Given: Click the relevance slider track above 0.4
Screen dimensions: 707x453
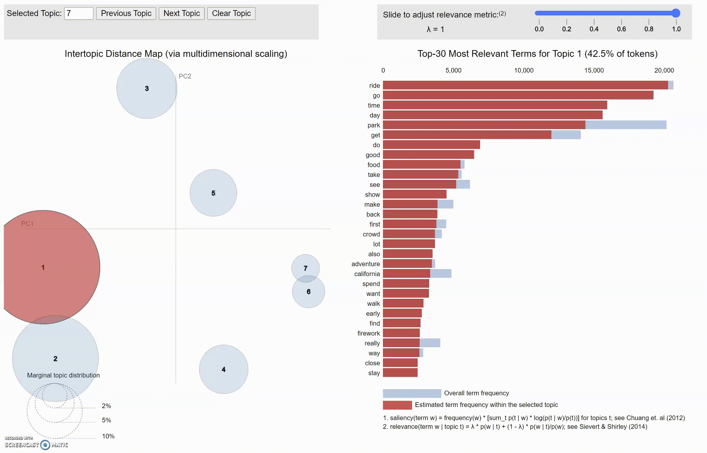Looking at the screenshot, I should tap(594, 13).
